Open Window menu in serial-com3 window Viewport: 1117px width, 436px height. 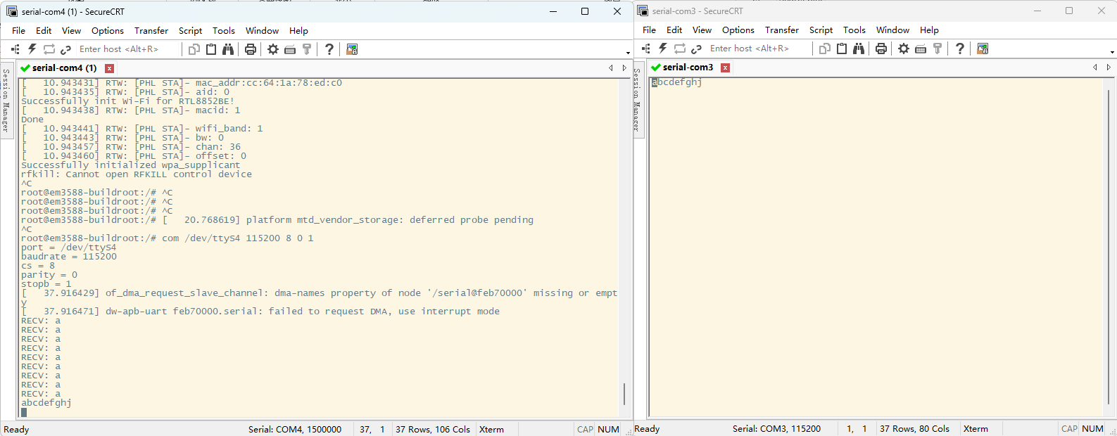[x=892, y=30]
